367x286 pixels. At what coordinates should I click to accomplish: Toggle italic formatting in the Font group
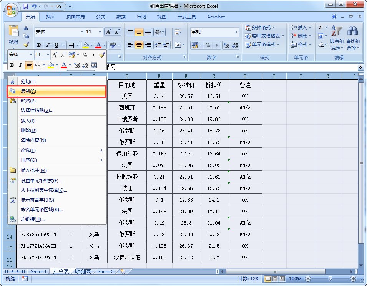coord(48,44)
